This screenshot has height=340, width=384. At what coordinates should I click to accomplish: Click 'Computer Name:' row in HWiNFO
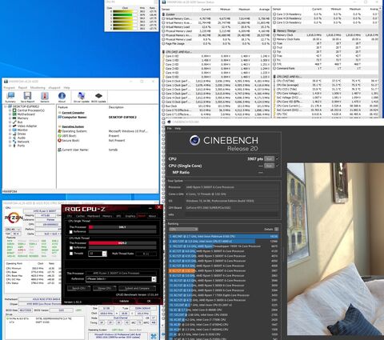coord(106,117)
